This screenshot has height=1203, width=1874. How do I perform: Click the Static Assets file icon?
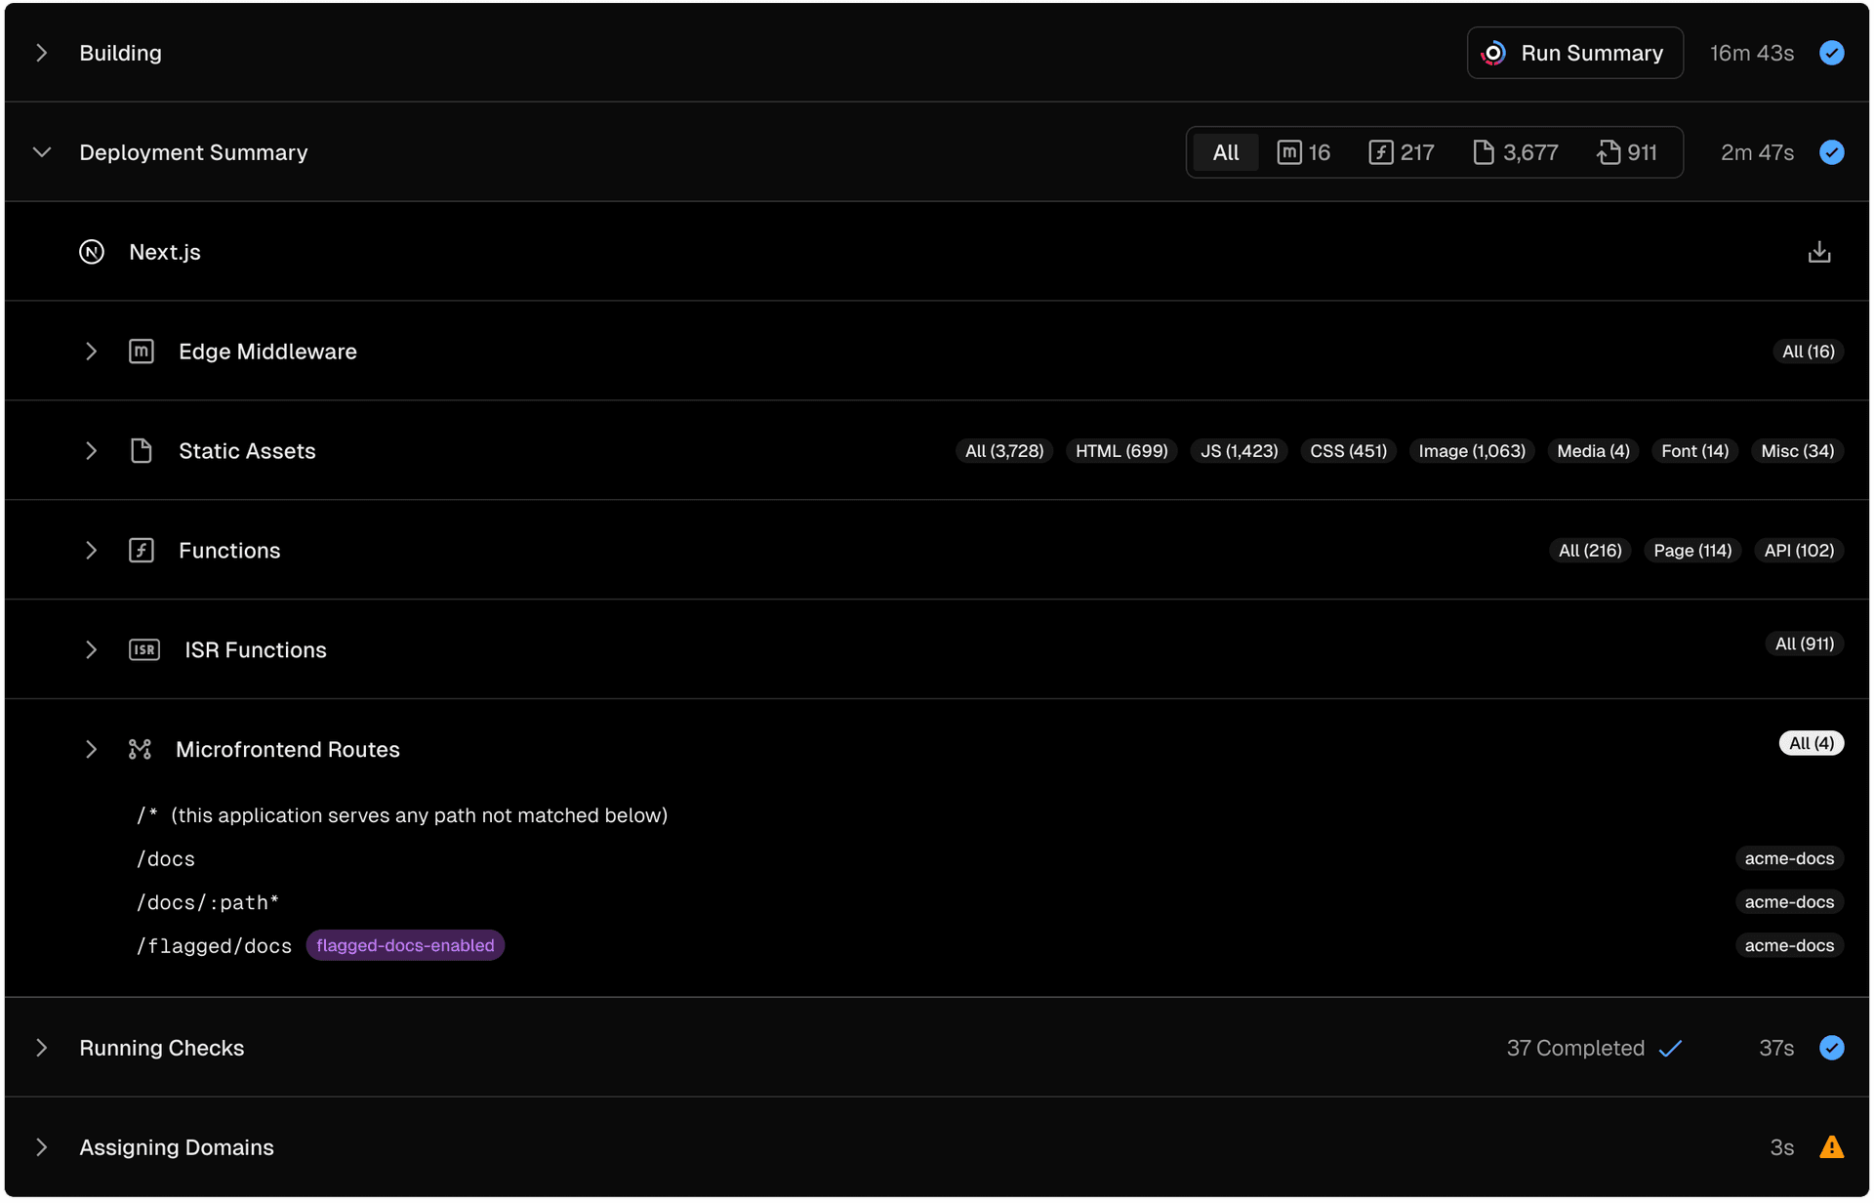coord(142,450)
